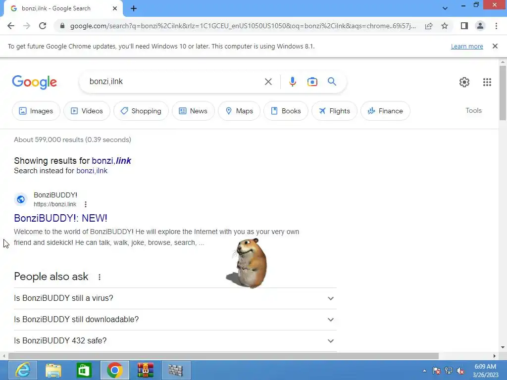
Task: Open the taskbar clock showing 6:09 AM
Action: tap(485, 371)
